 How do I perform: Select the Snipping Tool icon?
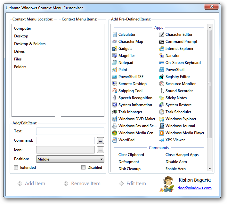pyautogui.click(x=115, y=91)
